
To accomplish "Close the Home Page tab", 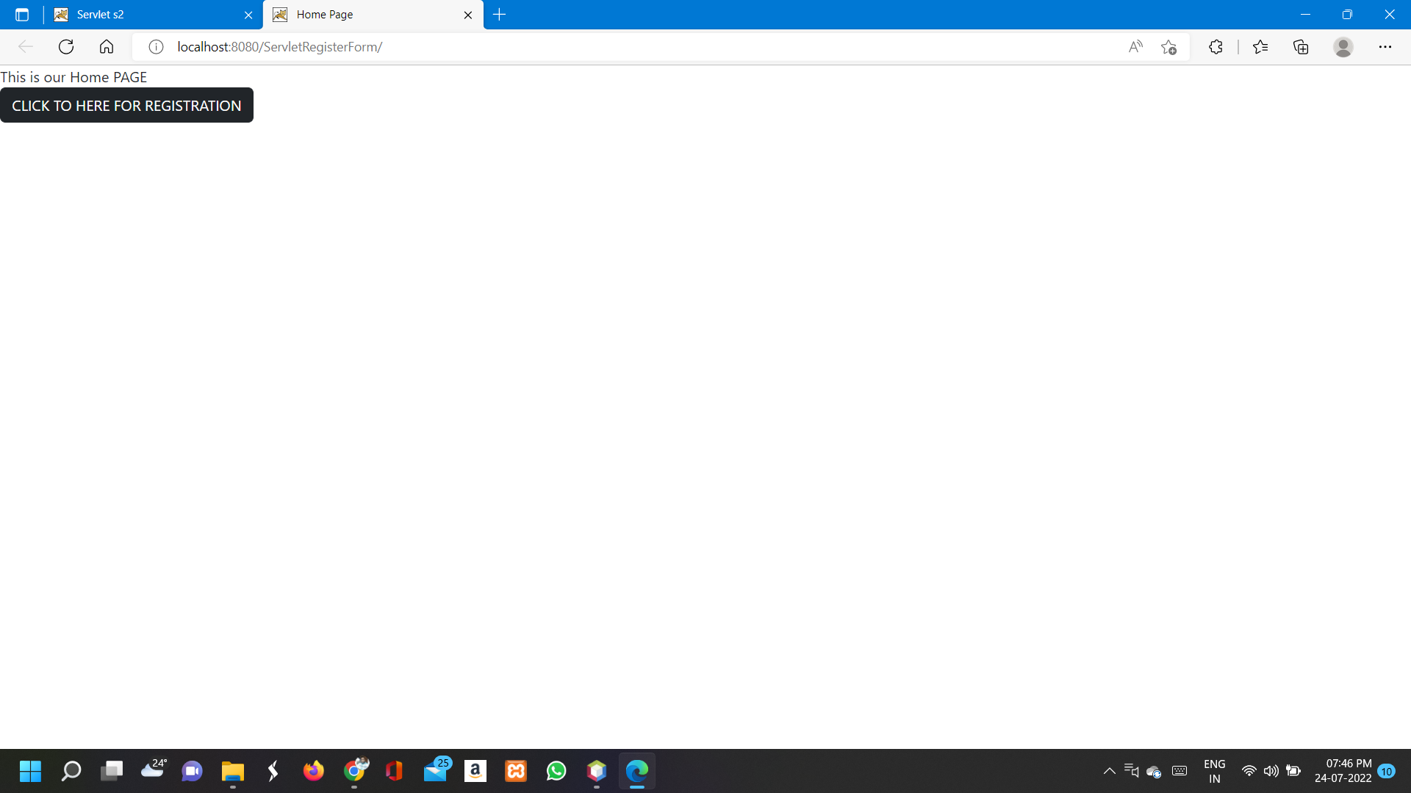I will pos(468,15).
